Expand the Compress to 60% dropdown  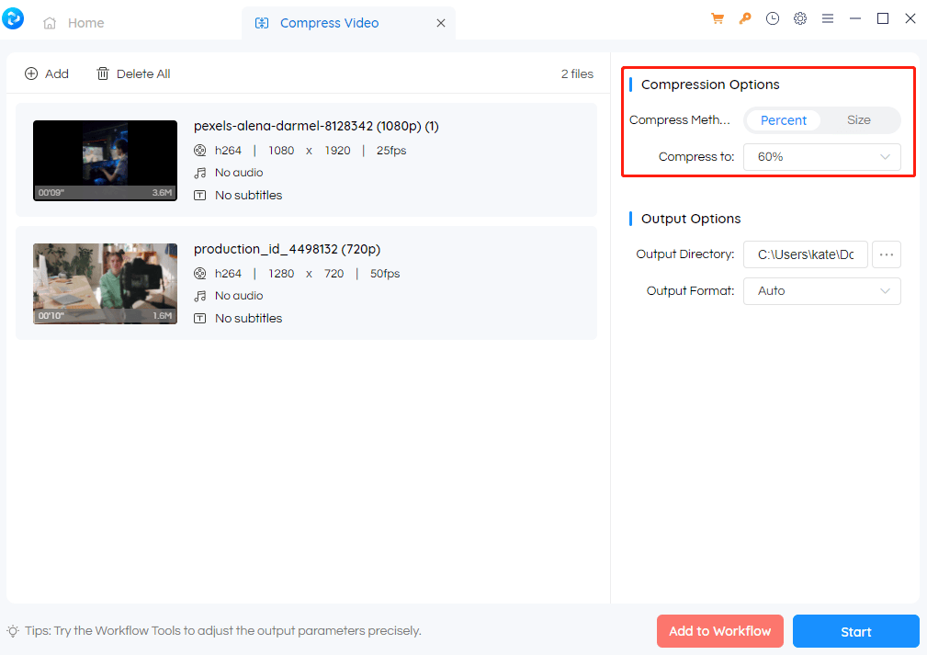click(821, 157)
